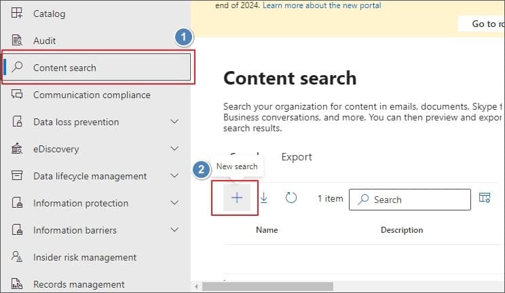
Task: Click the horizontal scrollbar thumb
Action: (267, 286)
